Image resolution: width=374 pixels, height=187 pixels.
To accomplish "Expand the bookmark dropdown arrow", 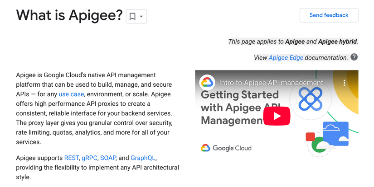I will (141, 16).
